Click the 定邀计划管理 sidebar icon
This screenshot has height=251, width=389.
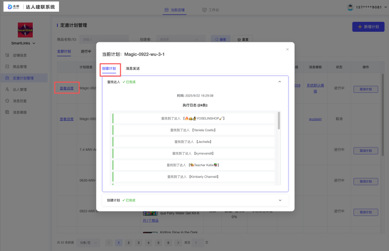7,78
